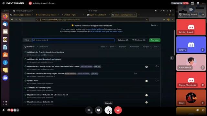207x116 pixels.
Task: Click the New issue button
Action: [155, 40]
